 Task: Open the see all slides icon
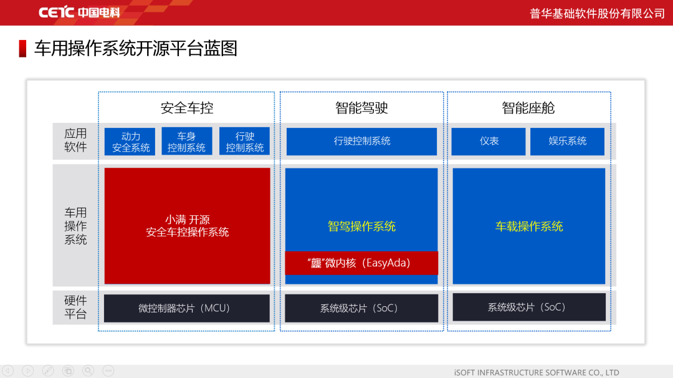tap(68, 371)
